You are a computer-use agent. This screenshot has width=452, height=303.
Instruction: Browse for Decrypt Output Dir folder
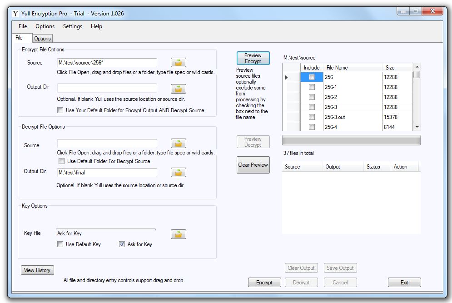click(179, 173)
